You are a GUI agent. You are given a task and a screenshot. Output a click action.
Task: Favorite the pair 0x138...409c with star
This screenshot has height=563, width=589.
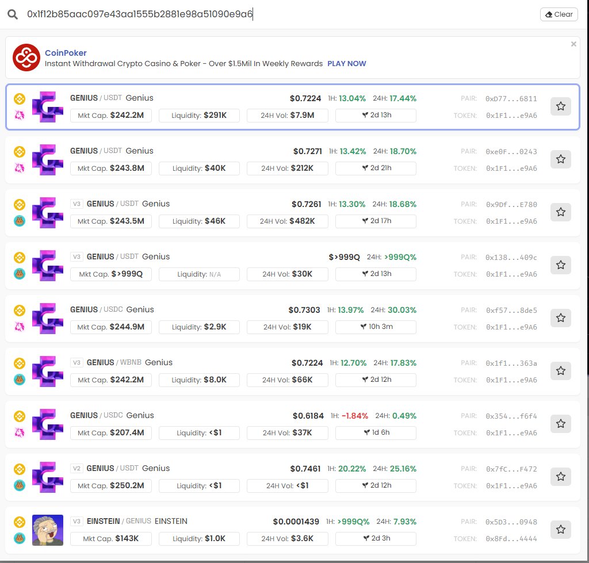560,265
